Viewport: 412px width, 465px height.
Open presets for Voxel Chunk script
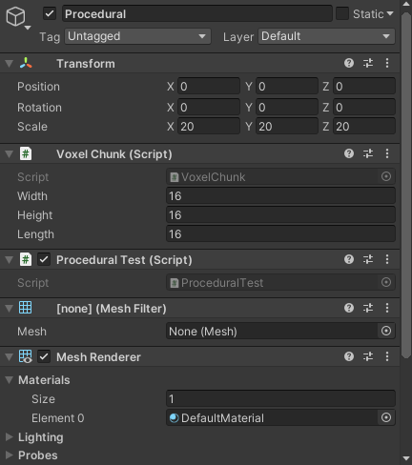coord(368,153)
